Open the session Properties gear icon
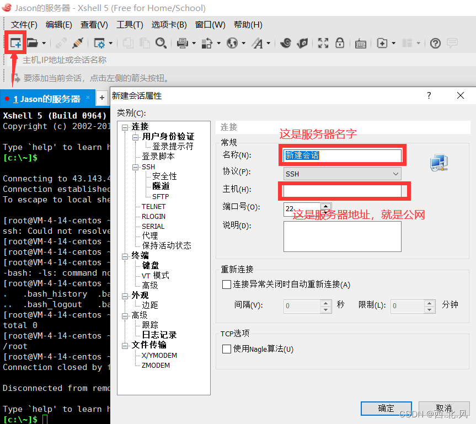 click(99, 43)
